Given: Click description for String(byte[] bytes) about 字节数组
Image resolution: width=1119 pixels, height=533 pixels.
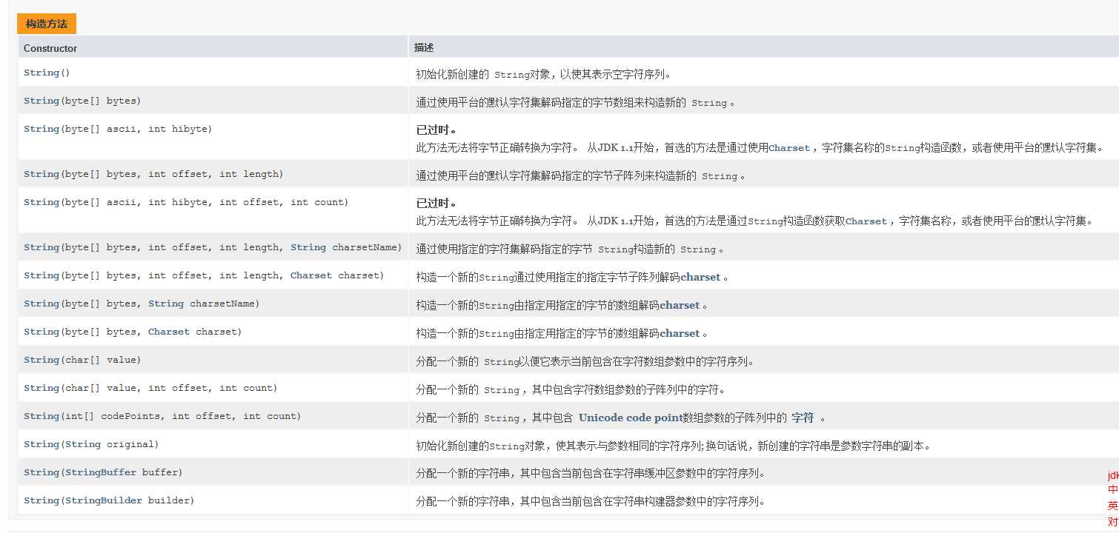Looking at the screenshot, I should [x=575, y=103].
